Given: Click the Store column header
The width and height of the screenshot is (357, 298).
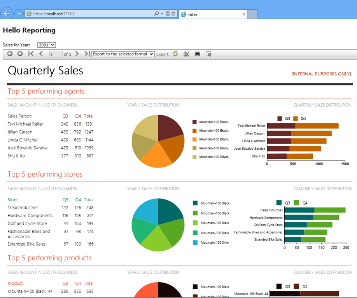Looking at the screenshot, I should (12, 200).
